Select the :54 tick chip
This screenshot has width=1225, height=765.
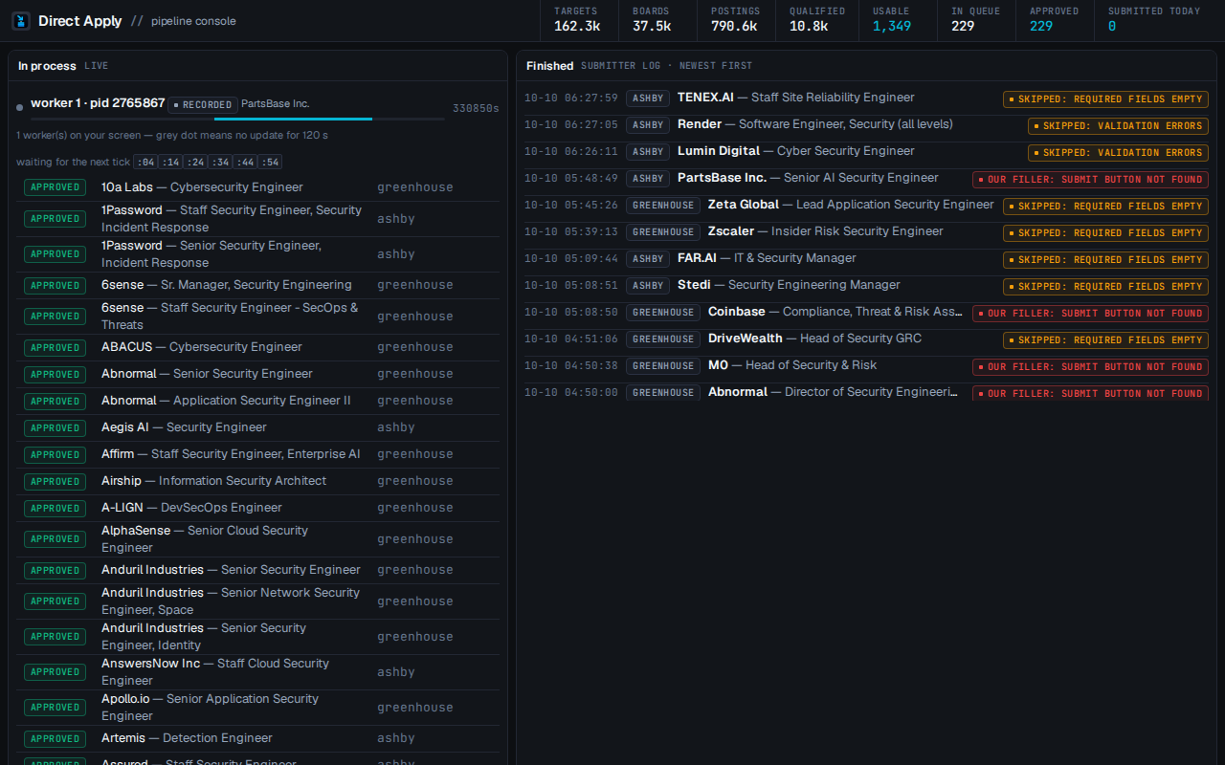270,163
